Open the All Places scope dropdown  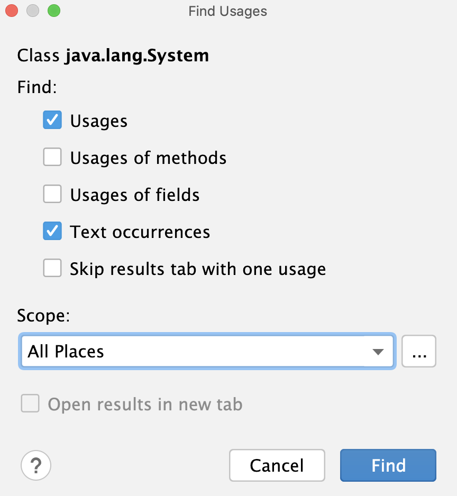206,351
